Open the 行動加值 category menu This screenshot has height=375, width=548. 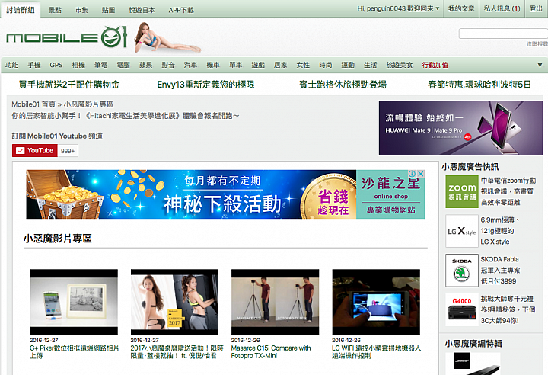(x=435, y=65)
